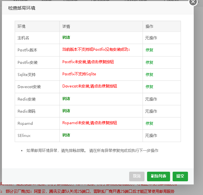
Task: Click the 当前版本不支持或Postfix没有安装成功 error text
Action: pyautogui.click(x=96, y=49)
